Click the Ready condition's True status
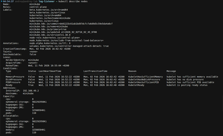Viewport: 223px width, 136px height. tap(31, 85)
